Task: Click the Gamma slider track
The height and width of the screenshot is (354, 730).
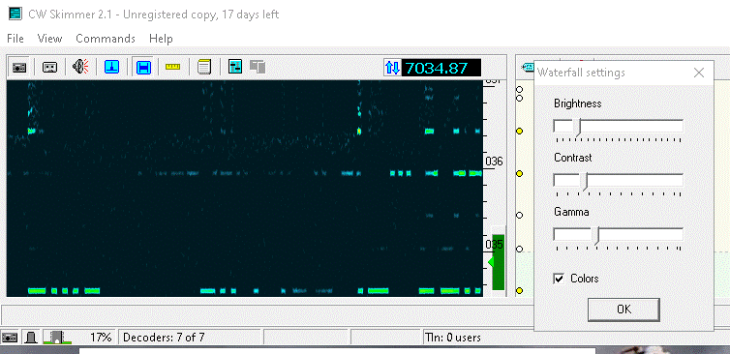Action: tap(619, 234)
